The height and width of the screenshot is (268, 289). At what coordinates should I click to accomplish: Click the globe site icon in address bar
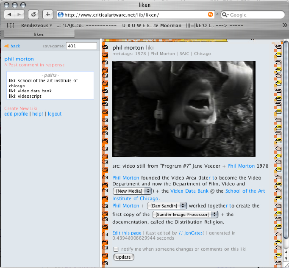pos(61,14)
